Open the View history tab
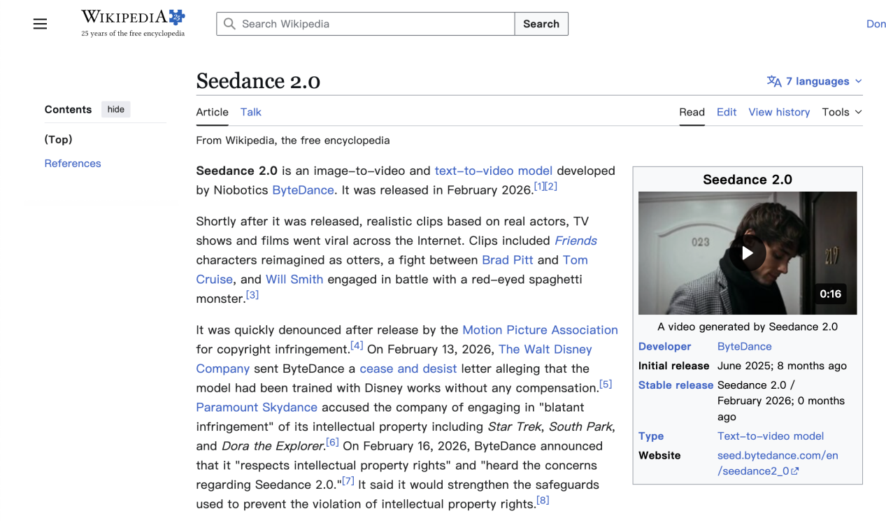The height and width of the screenshot is (523, 886). tap(779, 112)
